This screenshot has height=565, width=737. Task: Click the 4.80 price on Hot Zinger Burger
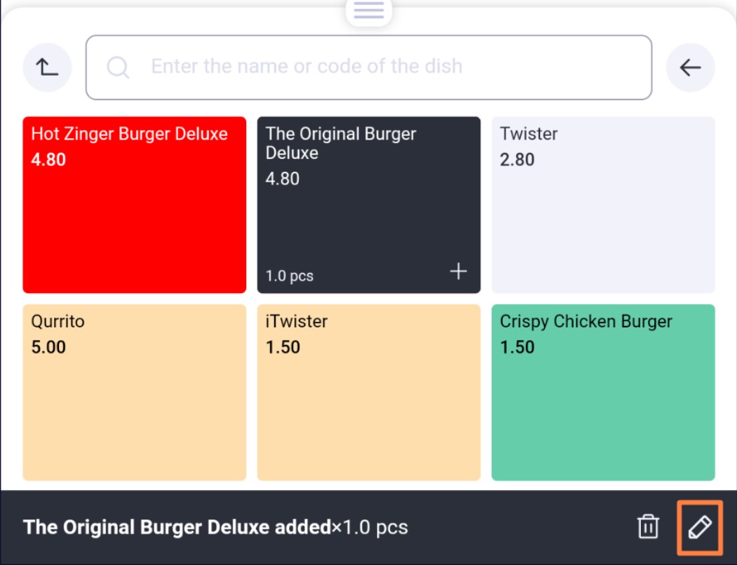point(48,160)
